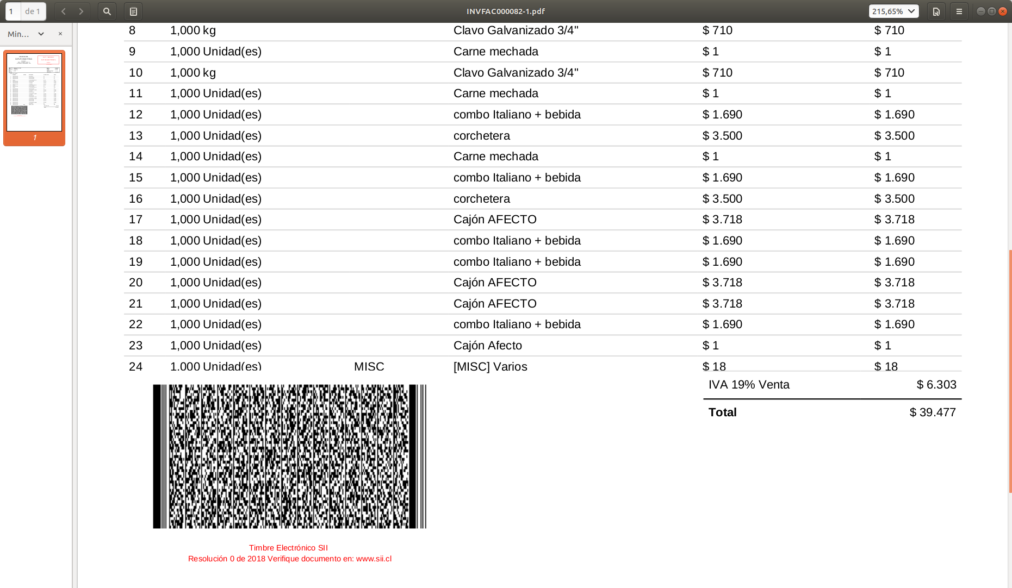The width and height of the screenshot is (1012, 588).
Task: Open the zoom level dropdown
Action: (893, 11)
